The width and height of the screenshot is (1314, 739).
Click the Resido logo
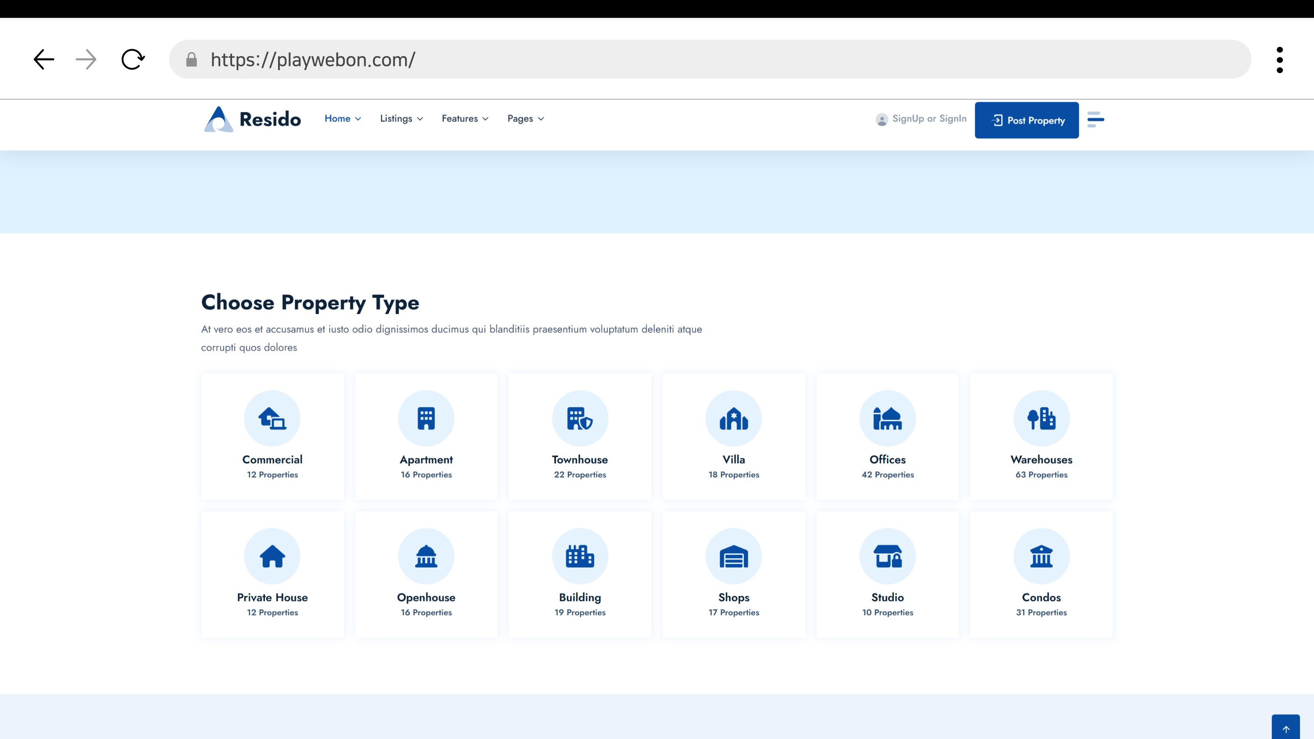pos(253,120)
